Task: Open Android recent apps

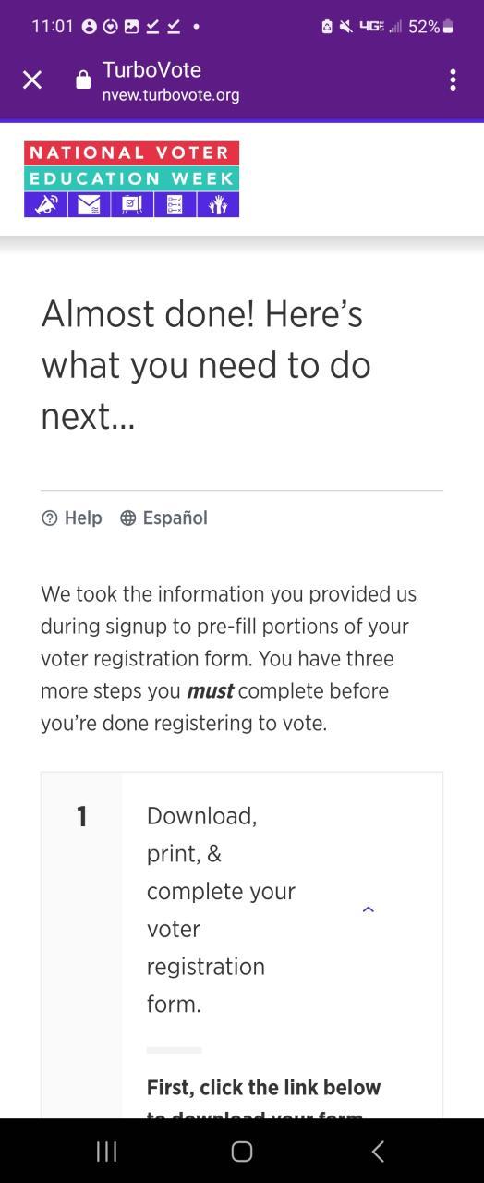Action: coord(107,1151)
